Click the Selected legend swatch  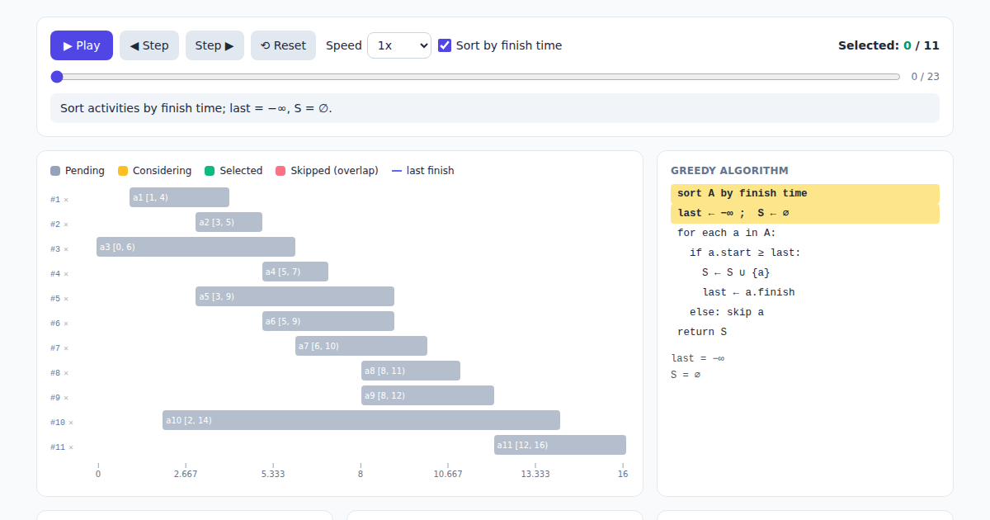coord(210,171)
